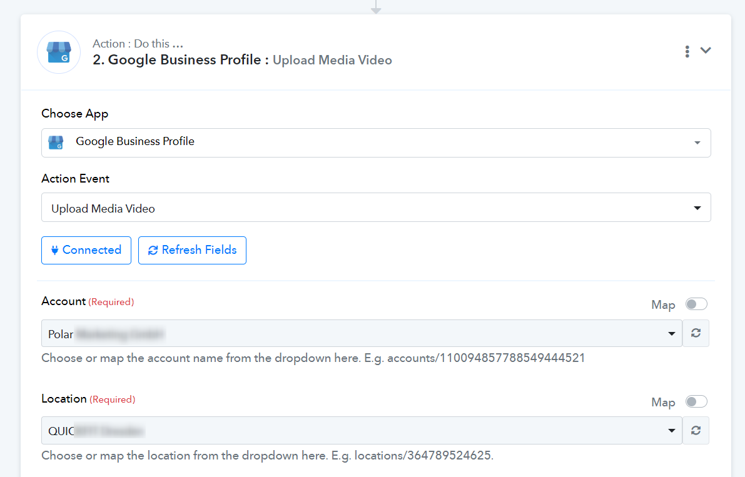Image resolution: width=745 pixels, height=477 pixels.
Task: Click the Refresh Fields button
Action: pyautogui.click(x=192, y=250)
